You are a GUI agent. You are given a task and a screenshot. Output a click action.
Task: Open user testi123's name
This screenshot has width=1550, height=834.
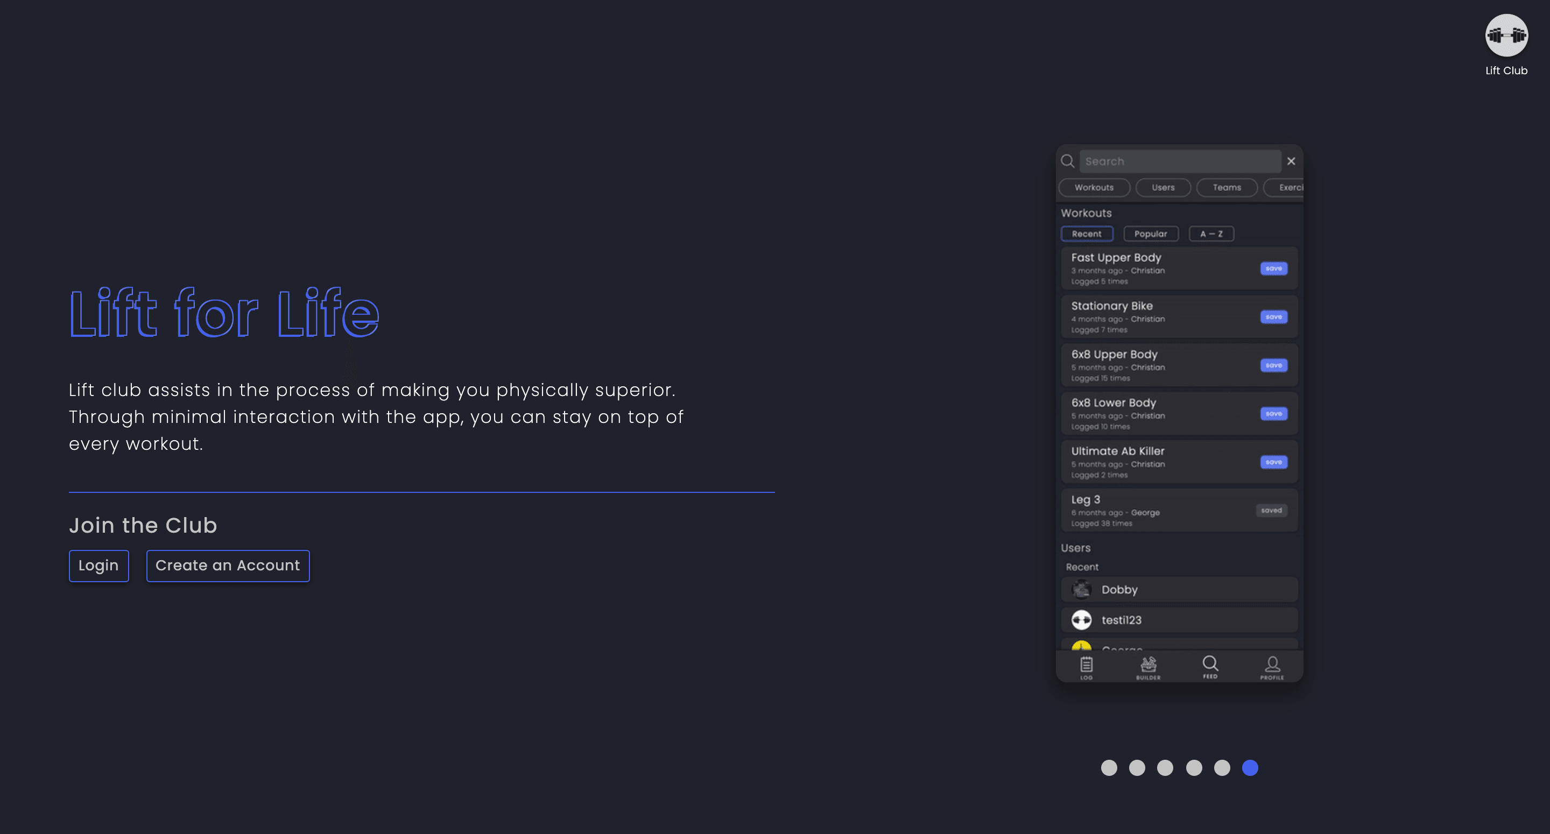point(1122,620)
